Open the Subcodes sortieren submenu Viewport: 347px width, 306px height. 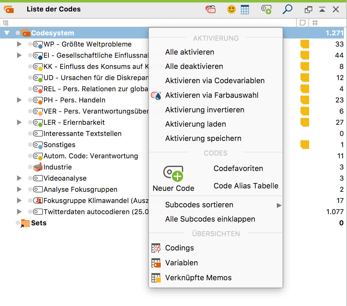(x=199, y=205)
